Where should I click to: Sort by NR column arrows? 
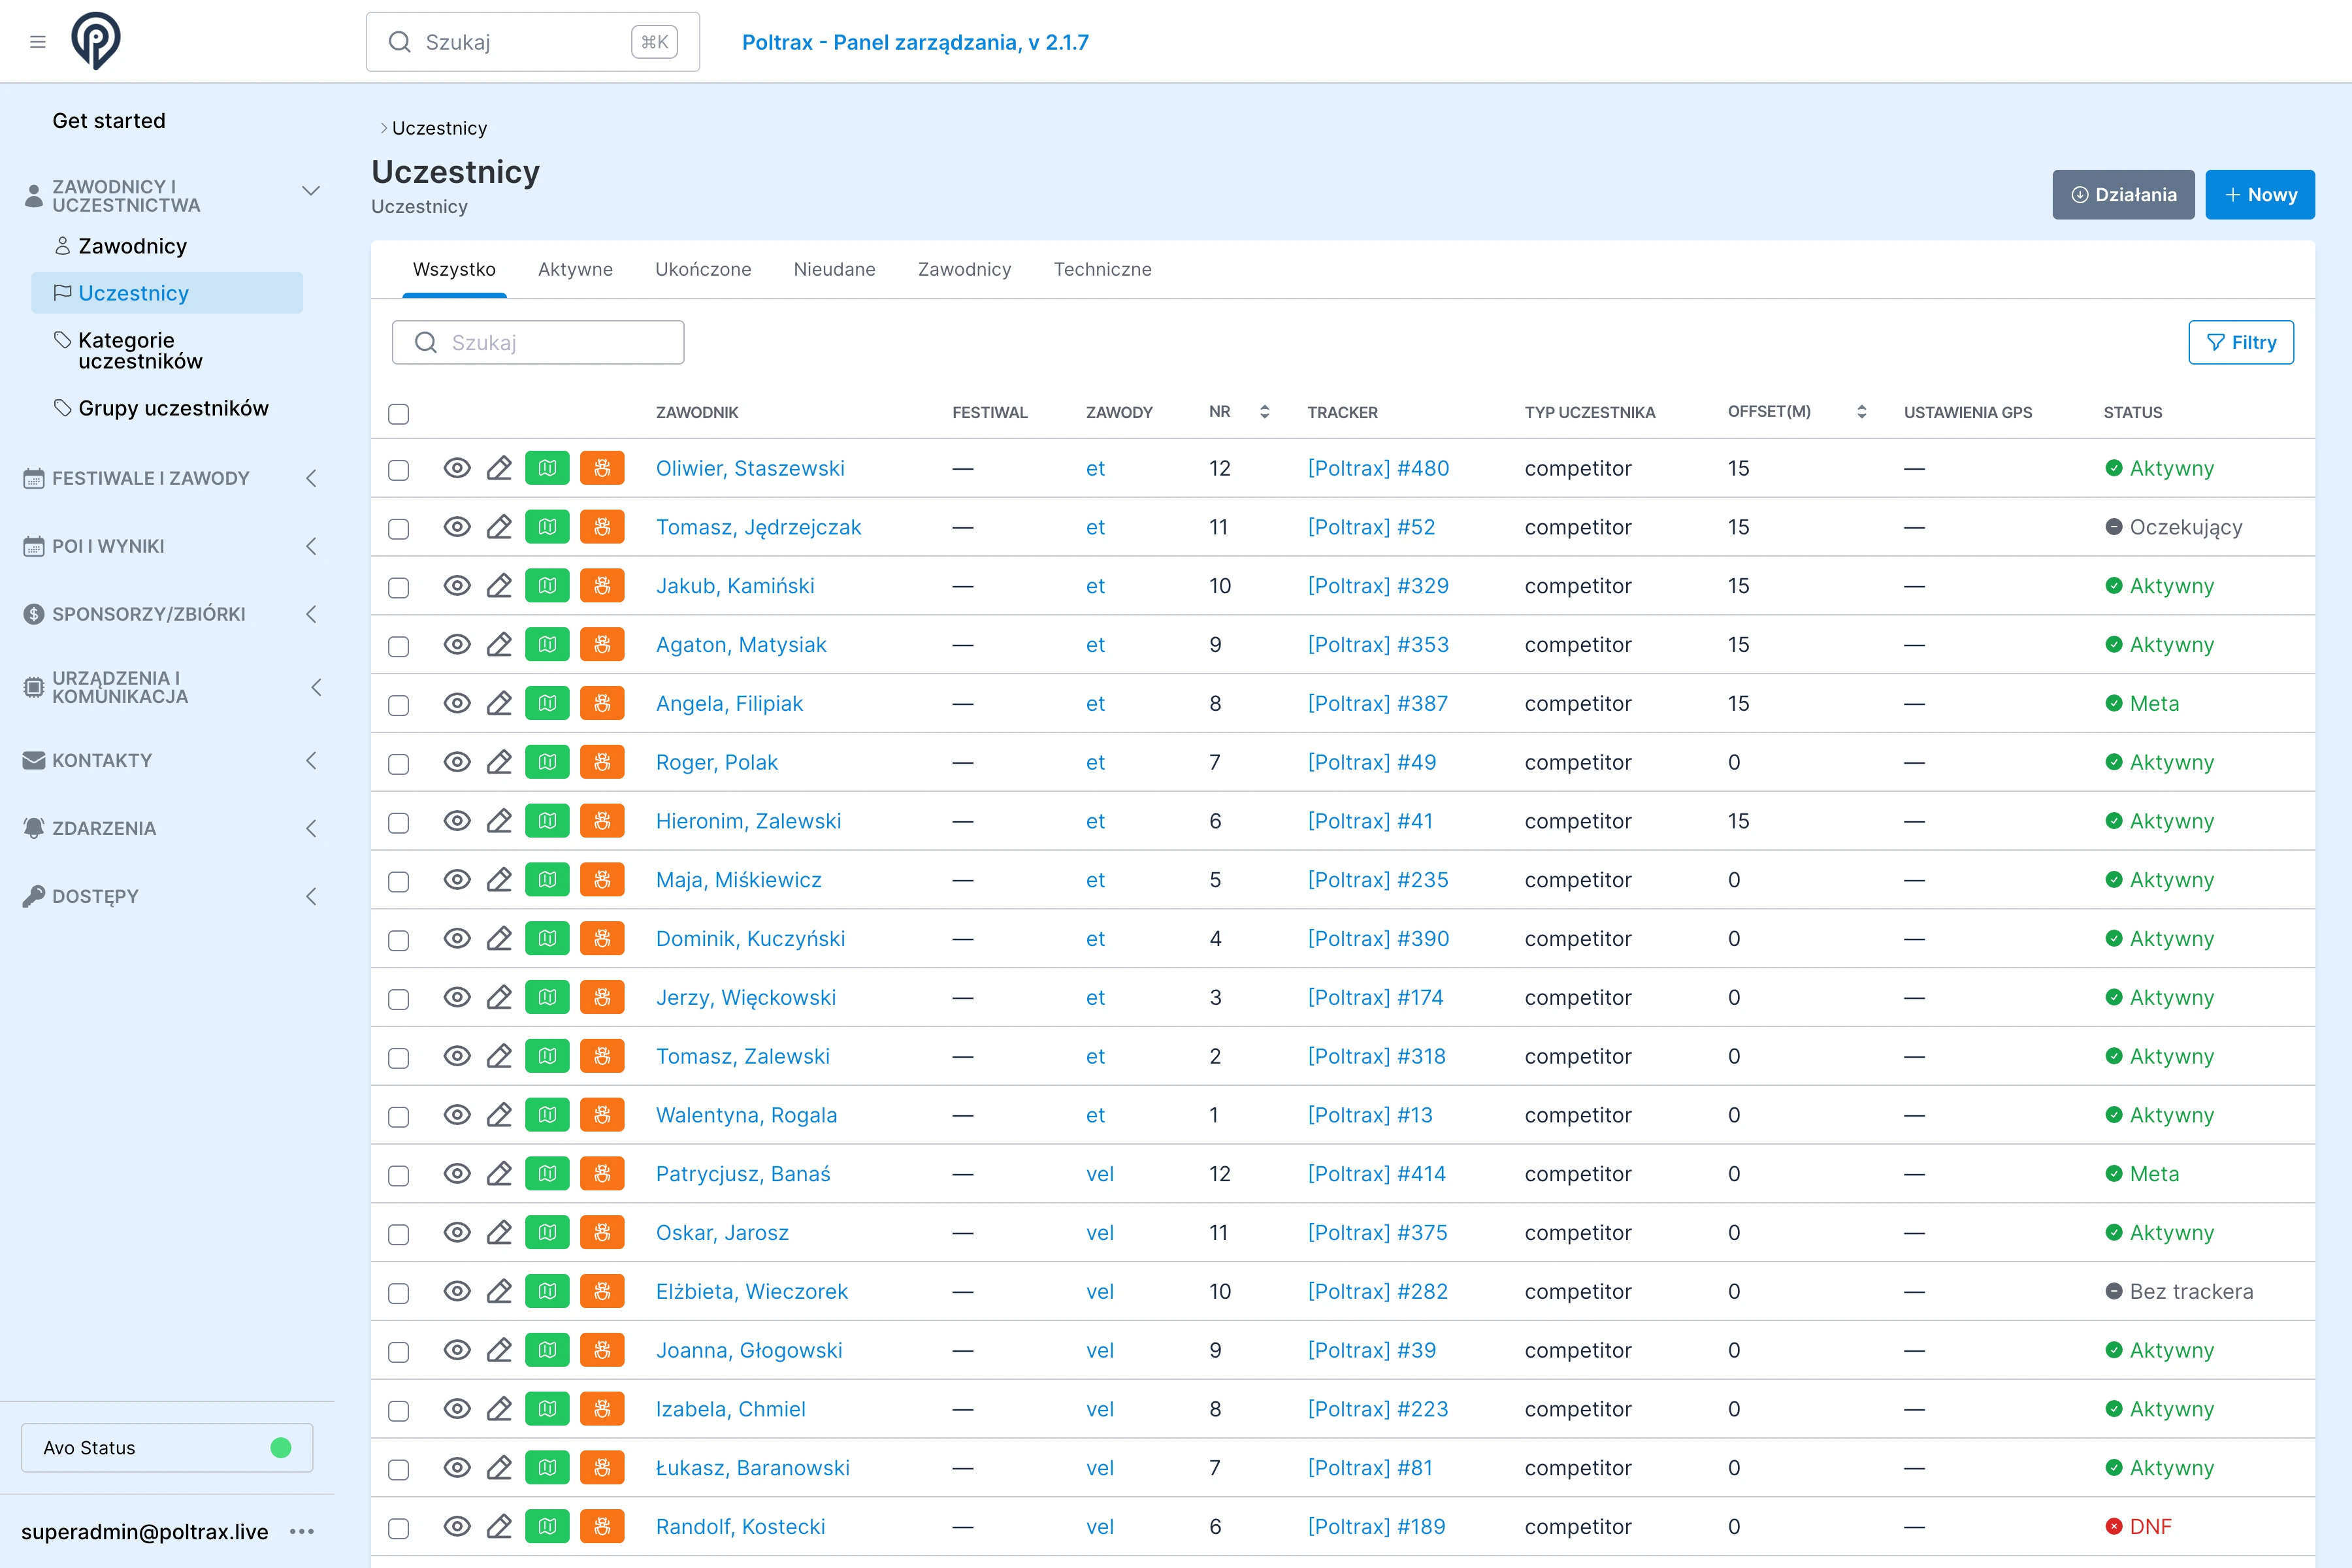point(1264,412)
